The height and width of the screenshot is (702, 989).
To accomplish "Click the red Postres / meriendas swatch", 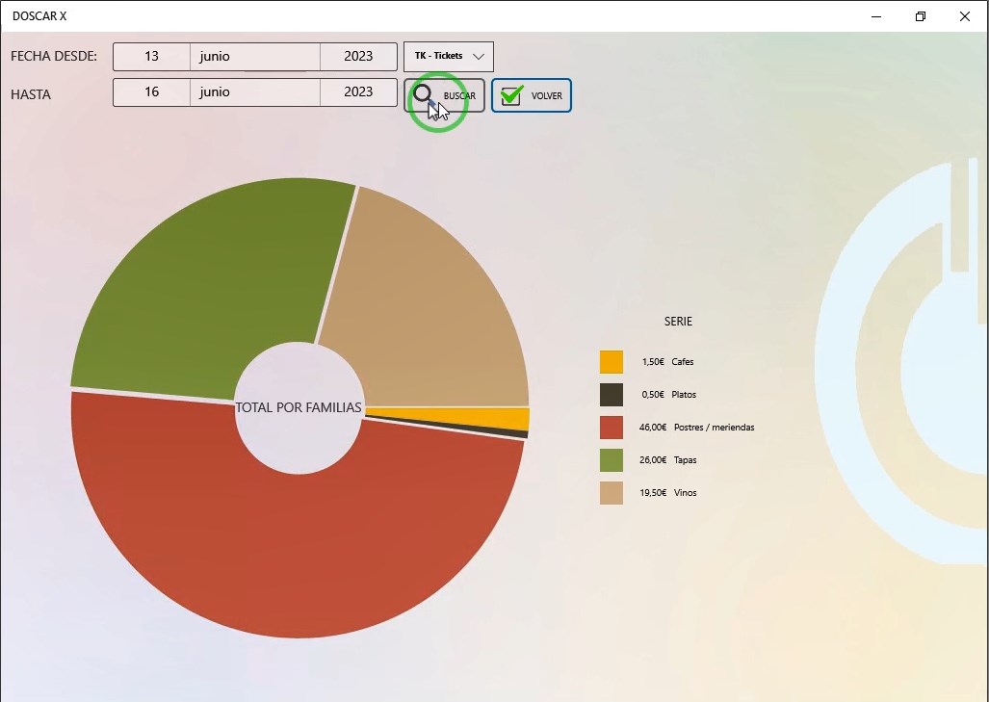I will pos(612,428).
